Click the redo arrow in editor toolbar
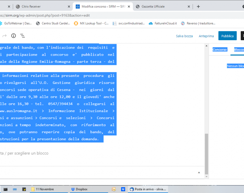Viewport: 244px width, 193px height. pos(4,36)
